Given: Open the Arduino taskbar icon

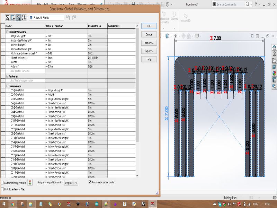Looking at the screenshot, I should (x=97, y=204).
